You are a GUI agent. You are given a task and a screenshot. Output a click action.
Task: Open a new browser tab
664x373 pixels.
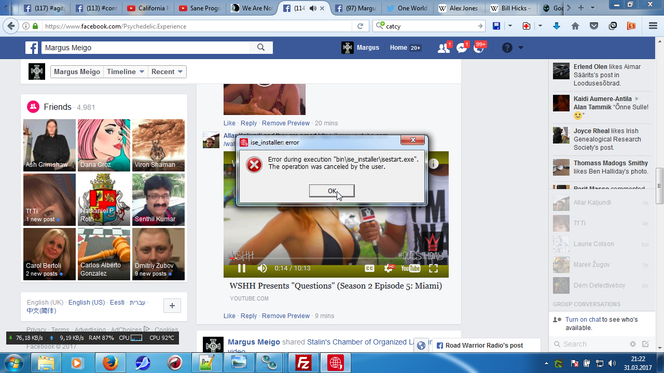[580, 8]
